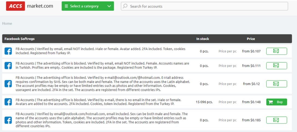Image resolution: width=297 pixels, height=132 pixels.
Task: Click the ACCS red logo
Action: tap(15, 6)
